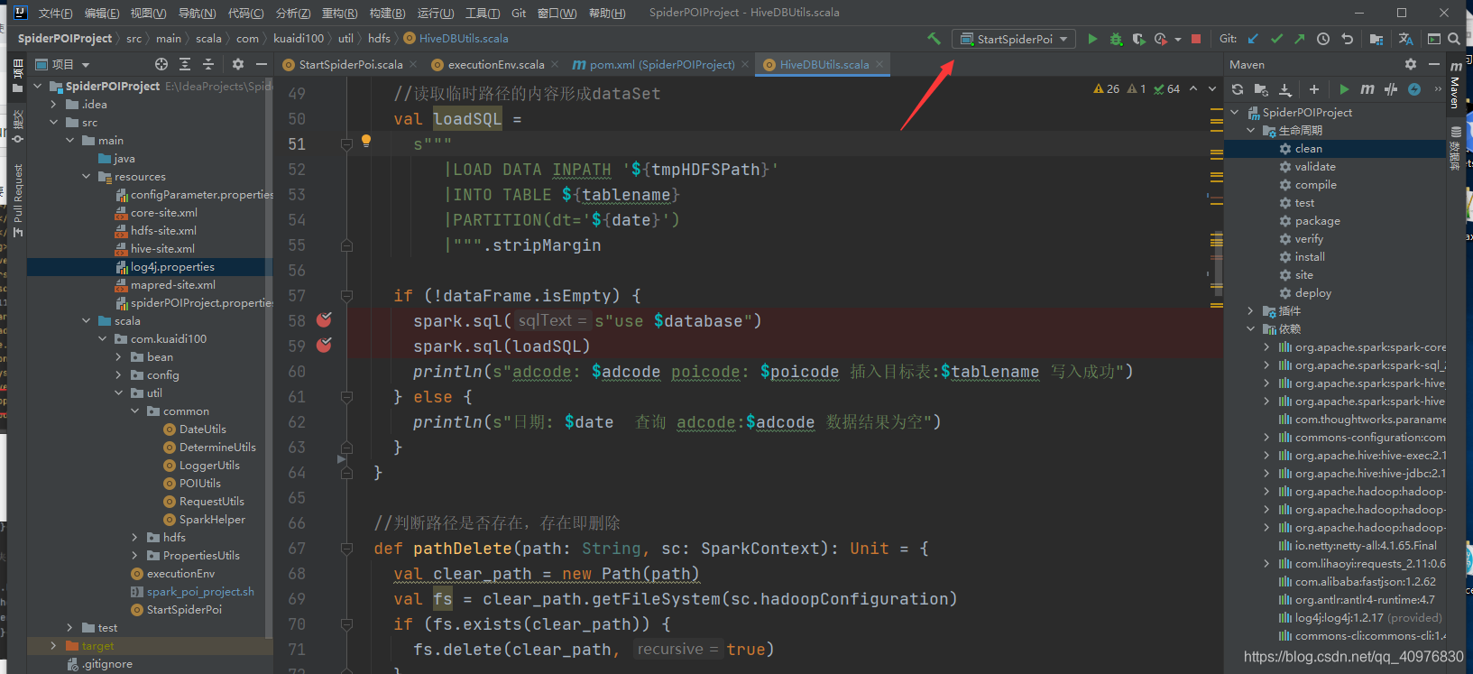This screenshot has height=674, width=1473.
Task: Update project via Git blue arrow
Action: (x=1253, y=39)
